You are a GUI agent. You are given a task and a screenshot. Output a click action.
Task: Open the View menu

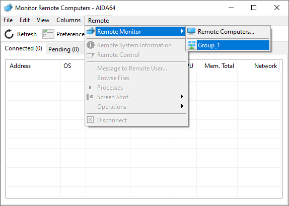(x=43, y=20)
